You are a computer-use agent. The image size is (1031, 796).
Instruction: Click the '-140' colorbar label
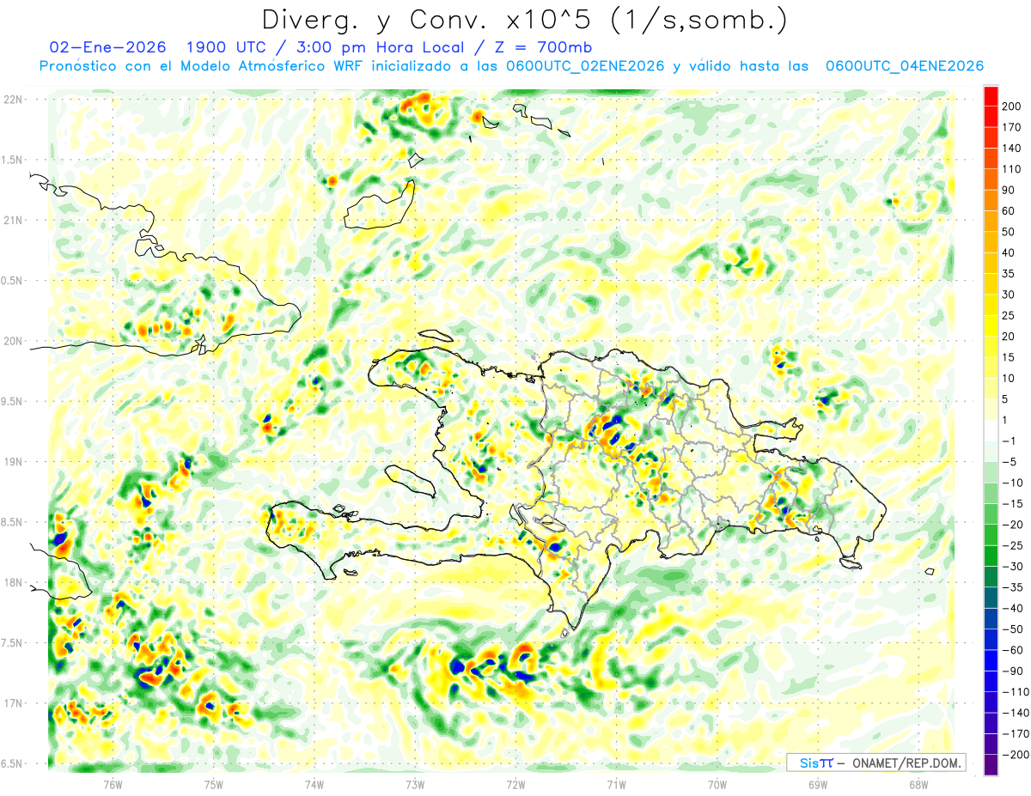pos(1015,713)
